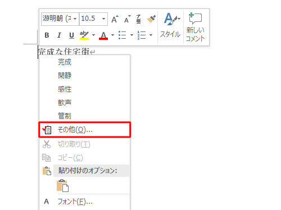Choose suggestion 管制
Image resolution: width=281 pixels, height=210 pixels.
click(x=84, y=116)
